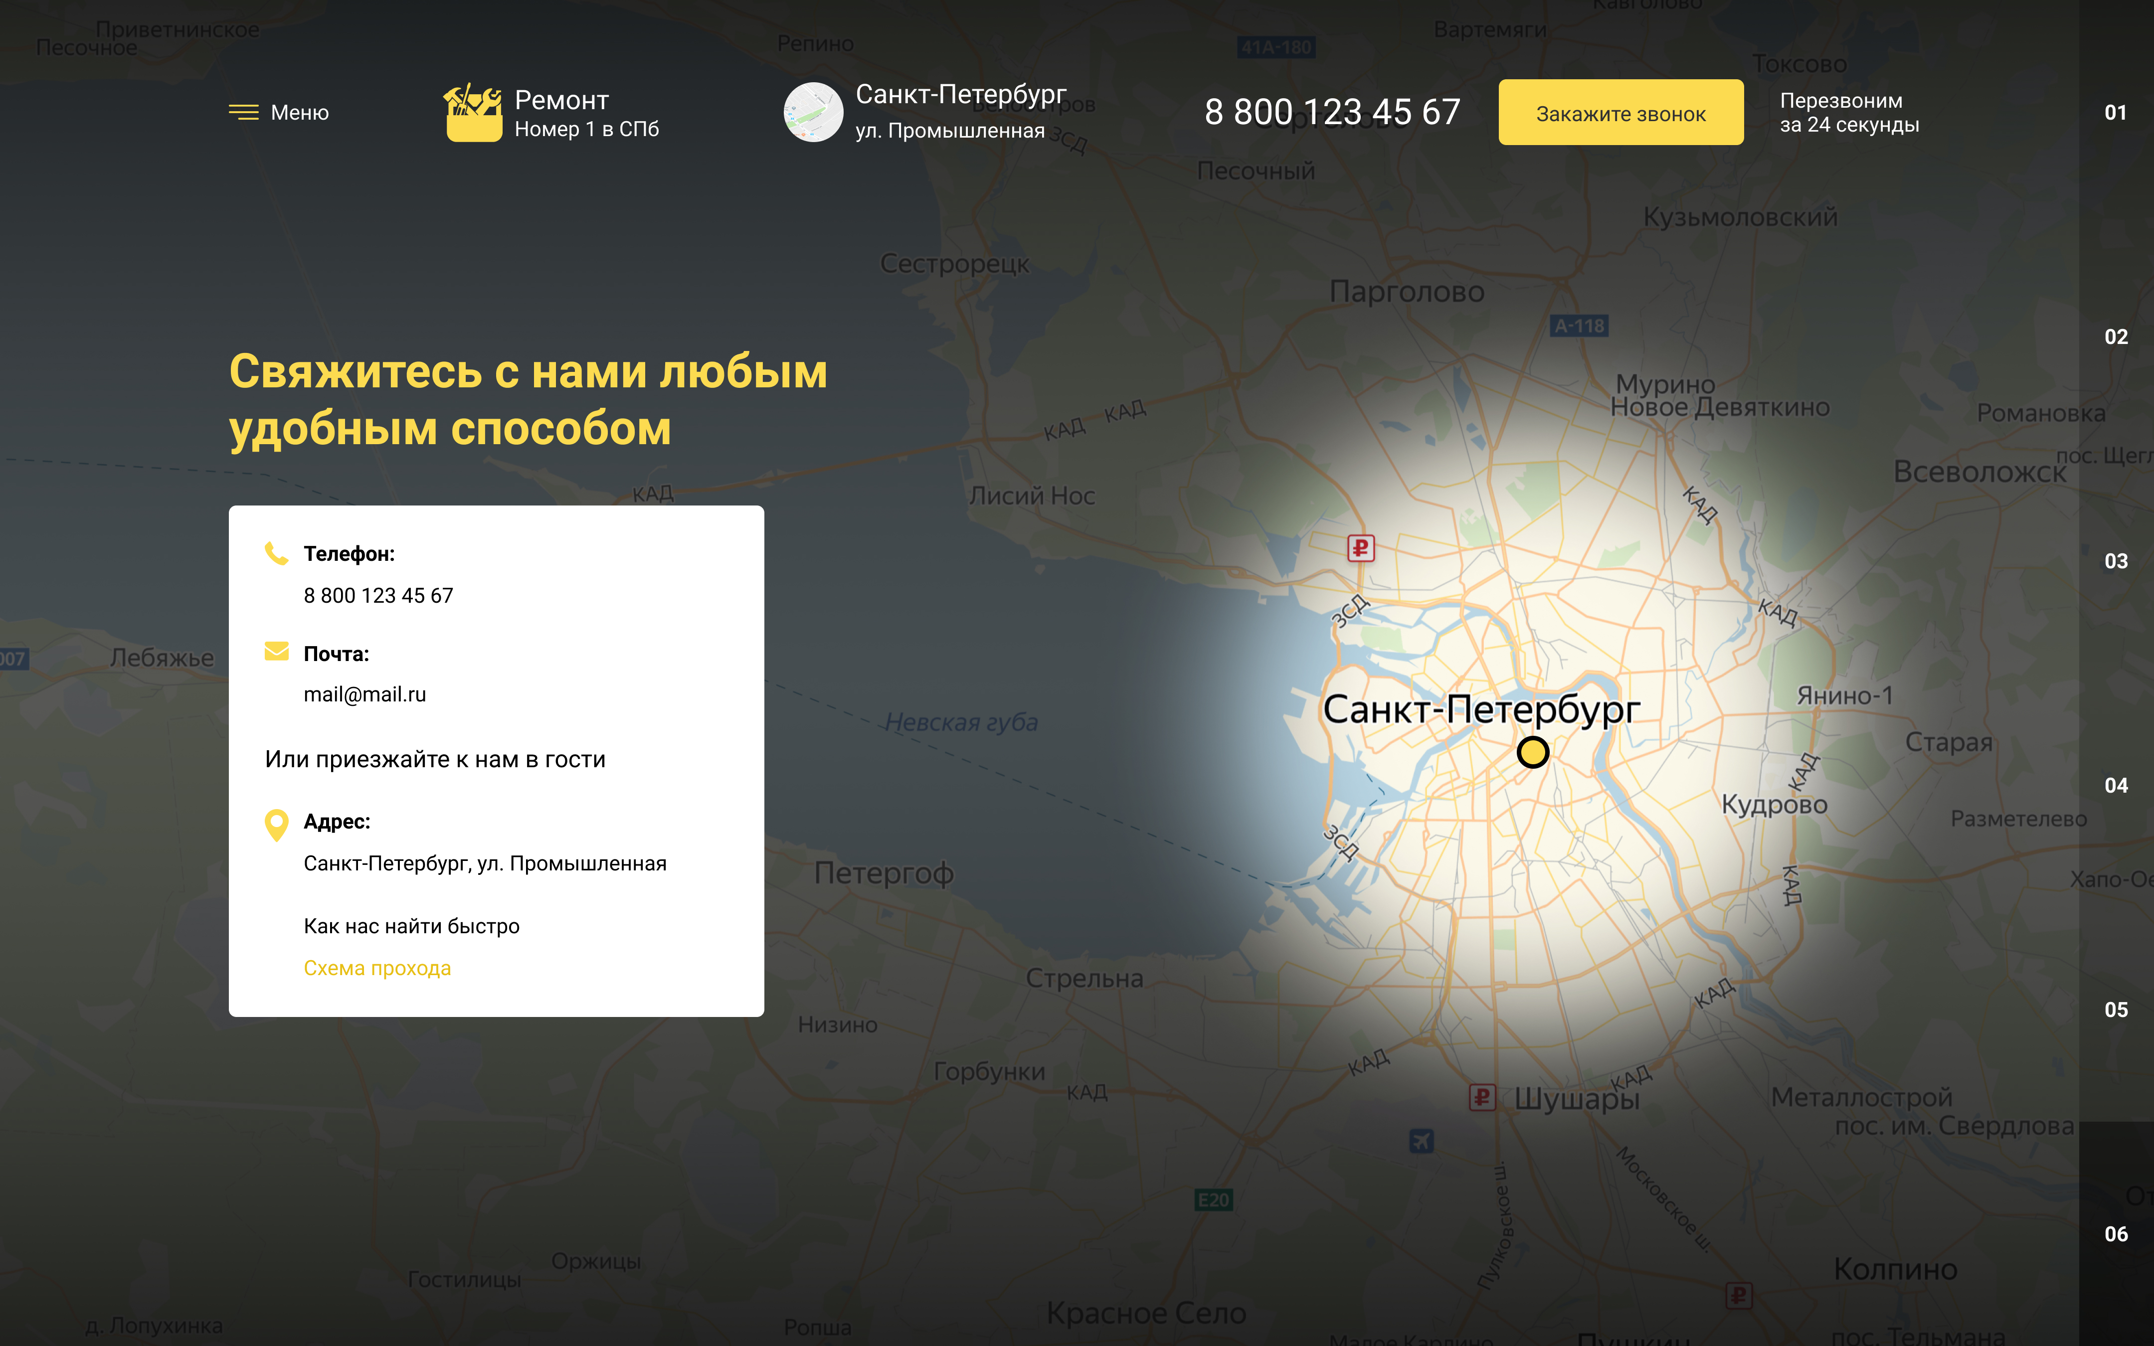
Task: Open the hamburger Меню icon
Action: click(243, 112)
